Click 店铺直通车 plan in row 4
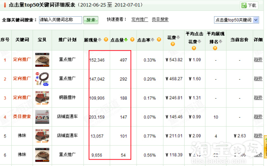The image size is (267, 166). (67, 117)
